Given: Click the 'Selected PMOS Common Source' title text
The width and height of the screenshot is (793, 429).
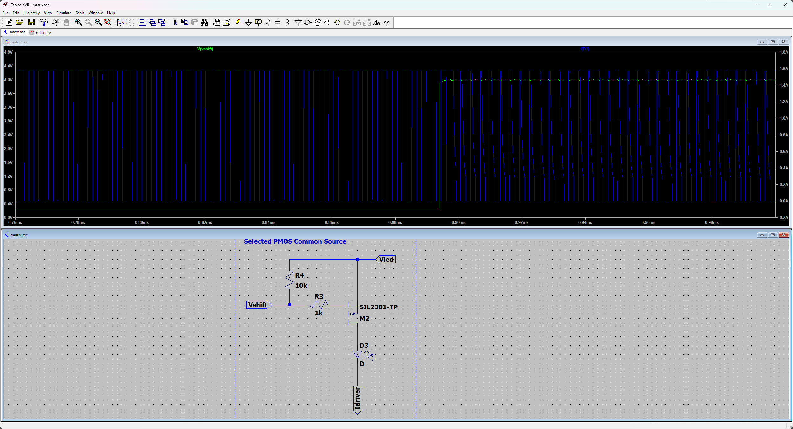Looking at the screenshot, I should pos(295,241).
